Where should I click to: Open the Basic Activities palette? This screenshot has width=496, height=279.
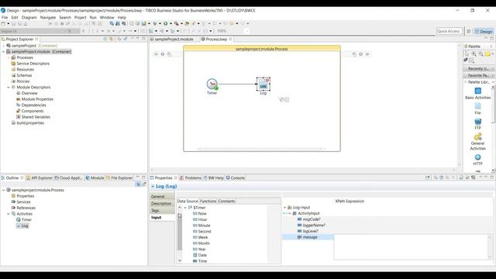(x=477, y=94)
